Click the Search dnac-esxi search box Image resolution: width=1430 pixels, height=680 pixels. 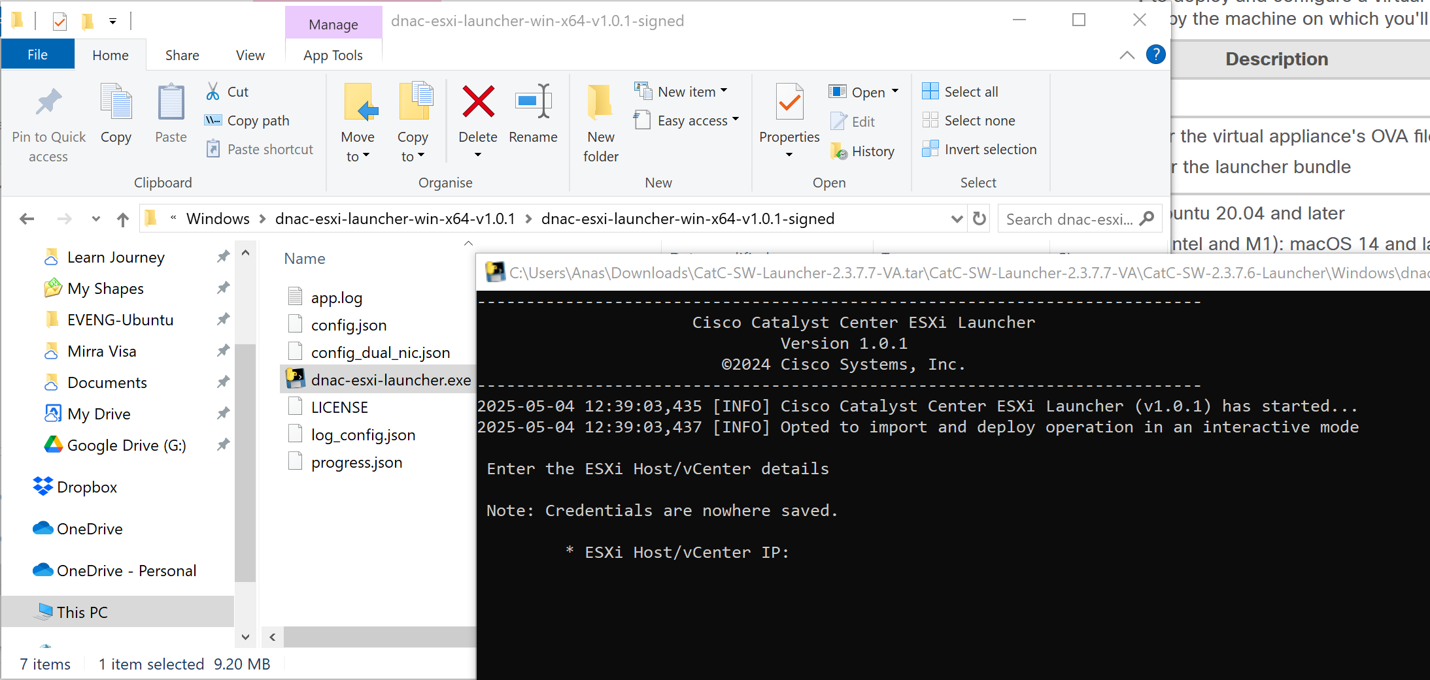pyautogui.click(x=1069, y=219)
